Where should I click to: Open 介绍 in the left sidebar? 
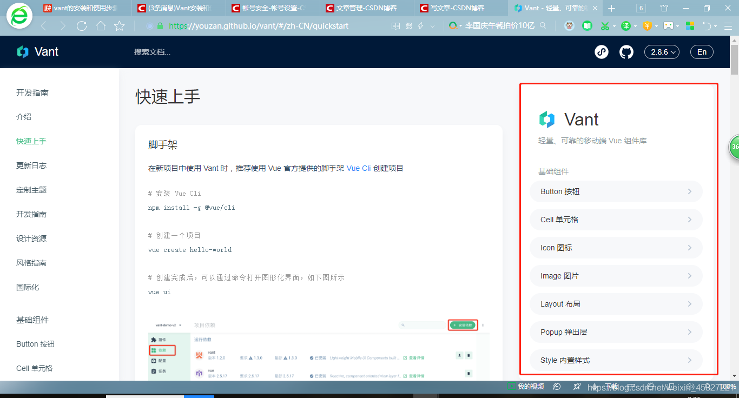24,117
